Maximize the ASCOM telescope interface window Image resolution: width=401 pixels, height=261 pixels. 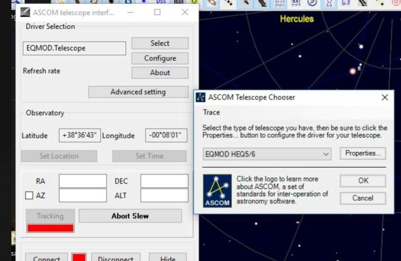tap(157, 13)
